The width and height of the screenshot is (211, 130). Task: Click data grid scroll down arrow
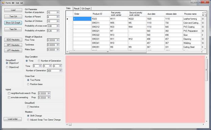click(x=205, y=49)
